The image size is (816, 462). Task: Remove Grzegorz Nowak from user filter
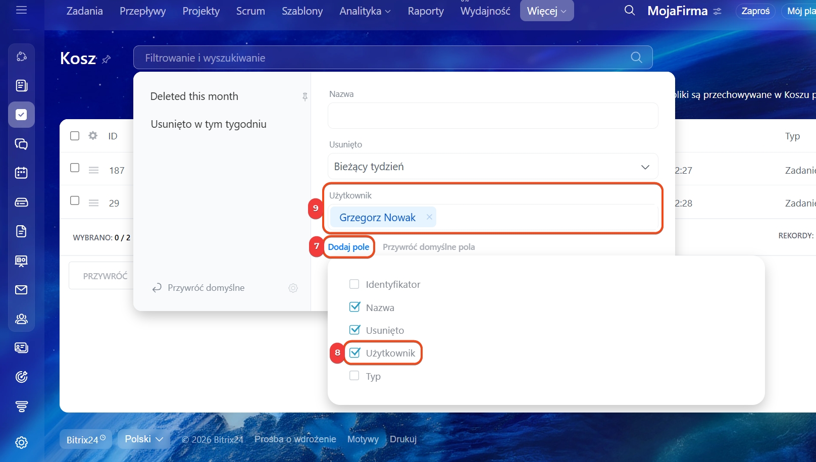pos(429,217)
